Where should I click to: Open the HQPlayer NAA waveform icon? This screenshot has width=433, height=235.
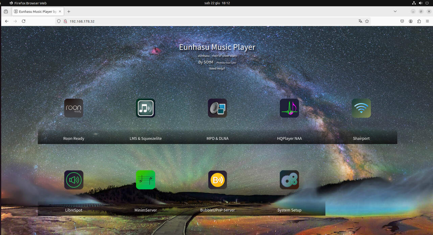289,108
